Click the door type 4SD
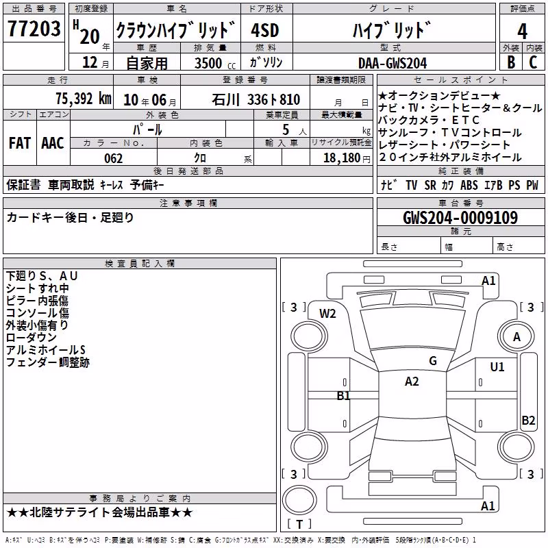The height and width of the screenshot is (548, 548). tap(265, 30)
